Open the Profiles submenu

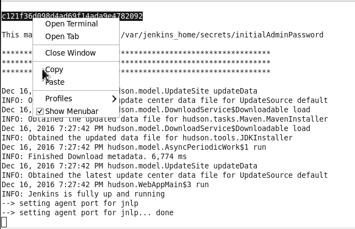(76, 99)
